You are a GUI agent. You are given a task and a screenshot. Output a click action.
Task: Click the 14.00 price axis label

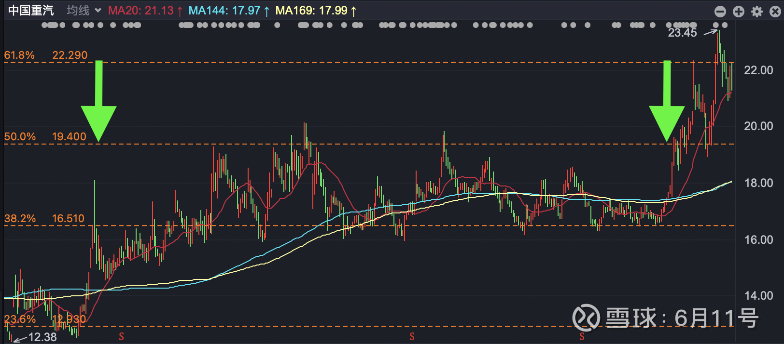pyautogui.click(x=758, y=296)
